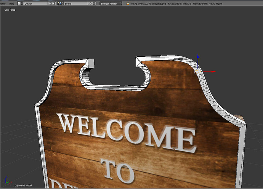Click the orange manipulator center circle
Viewport: 263px width, 189px height.
[x=197, y=72]
